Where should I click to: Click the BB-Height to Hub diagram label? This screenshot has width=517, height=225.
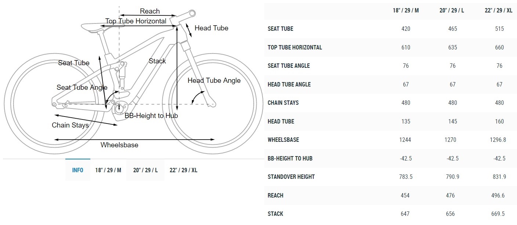(151, 116)
